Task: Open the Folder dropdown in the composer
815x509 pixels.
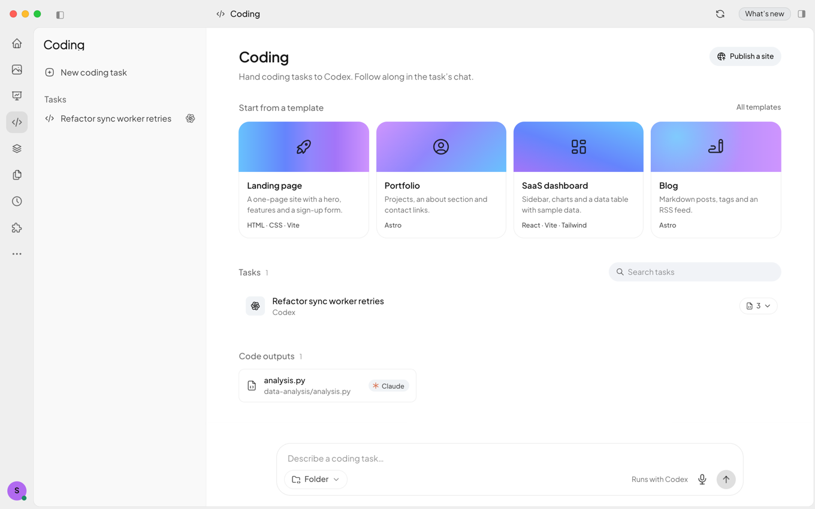Action: 316,479
